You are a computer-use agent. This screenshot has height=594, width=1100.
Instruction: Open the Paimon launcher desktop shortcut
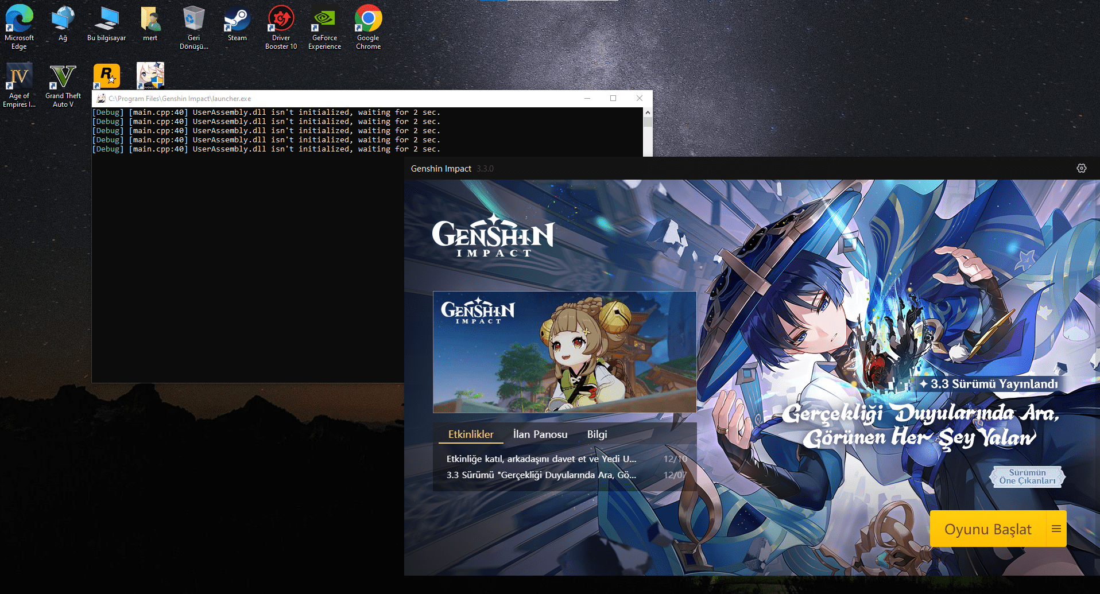pos(150,76)
